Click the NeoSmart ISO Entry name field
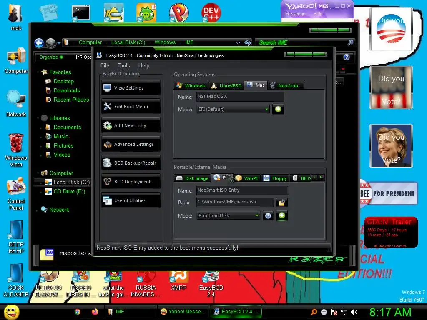The height and width of the screenshot is (320, 427). pos(242,190)
